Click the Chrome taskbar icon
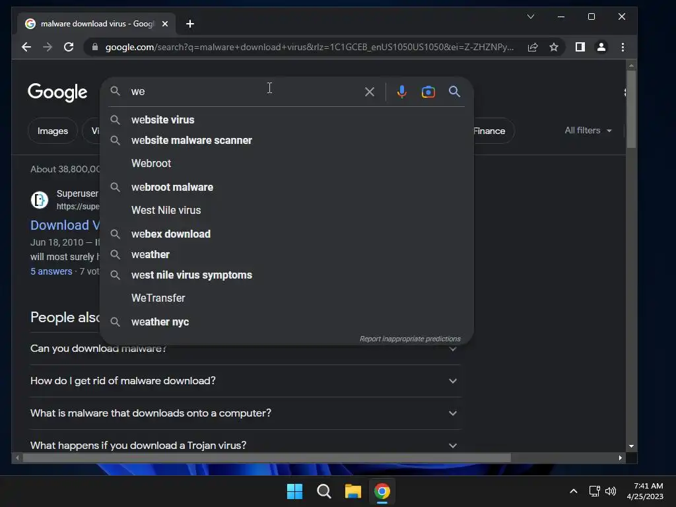The width and height of the screenshot is (676, 507). coord(382,491)
